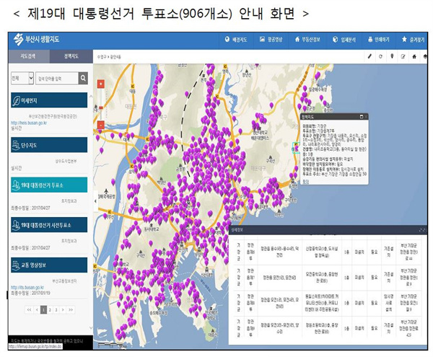The image size is (433, 357).
Task: Select the location pin tool
Action: pos(392,56)
